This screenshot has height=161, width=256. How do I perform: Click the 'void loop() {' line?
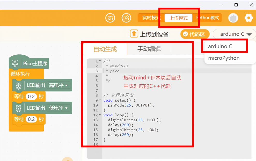coord(118,115)
